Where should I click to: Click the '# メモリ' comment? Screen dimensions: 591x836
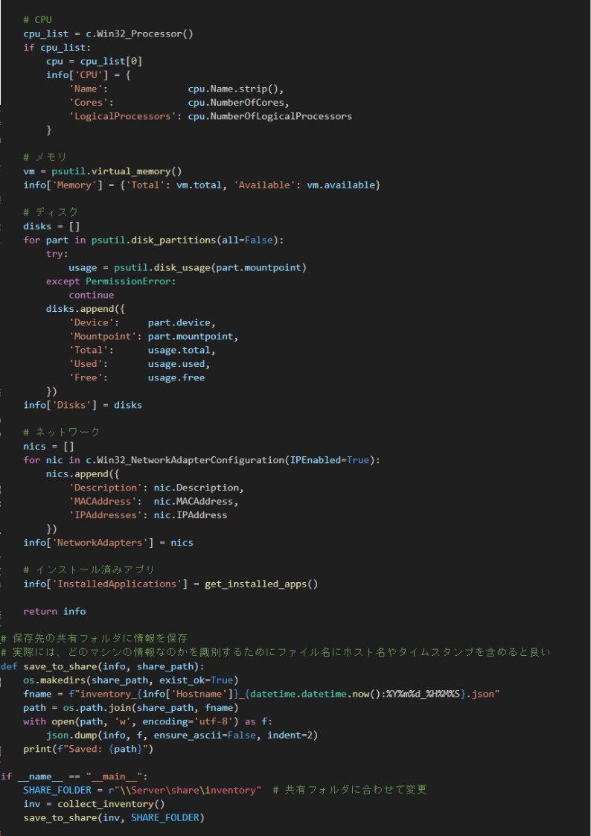45,157
